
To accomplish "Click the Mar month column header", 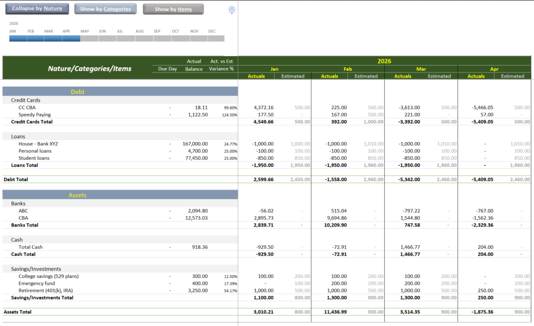I will click(421, 69).
